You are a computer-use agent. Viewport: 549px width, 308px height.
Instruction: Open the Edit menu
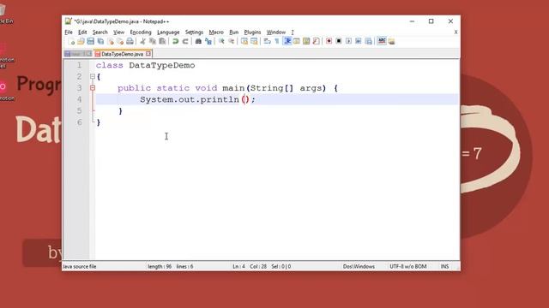(x=82, y=33)
